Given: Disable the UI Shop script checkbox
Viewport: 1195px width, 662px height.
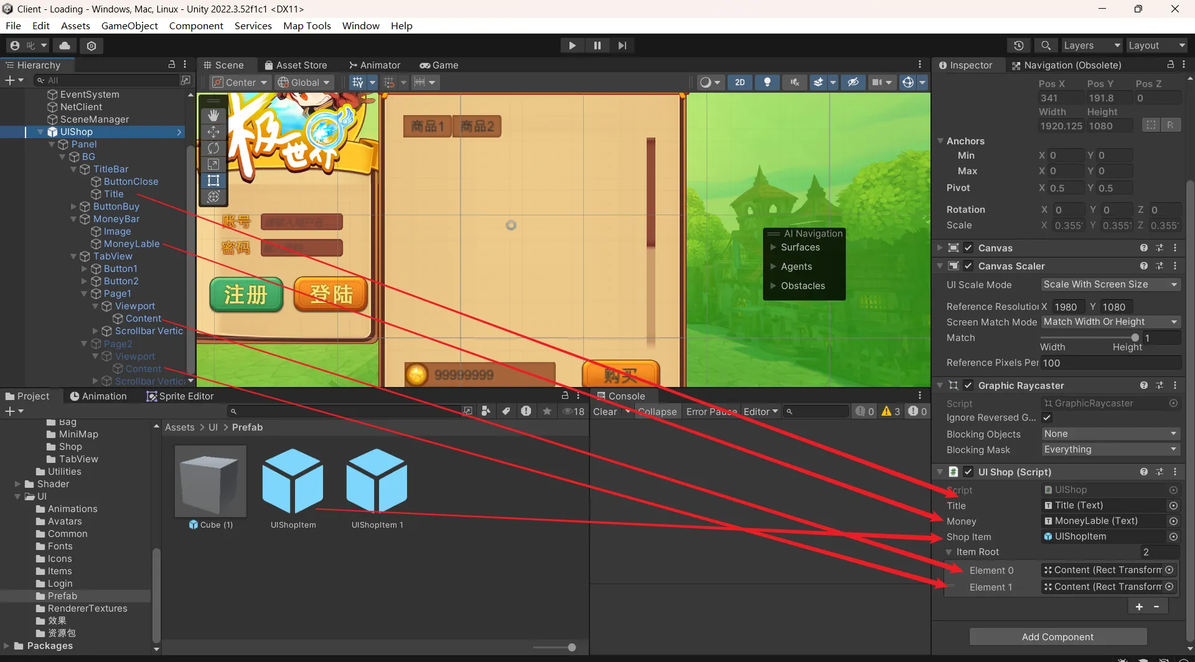Looking at the screenshot, I should coord(968,472).
